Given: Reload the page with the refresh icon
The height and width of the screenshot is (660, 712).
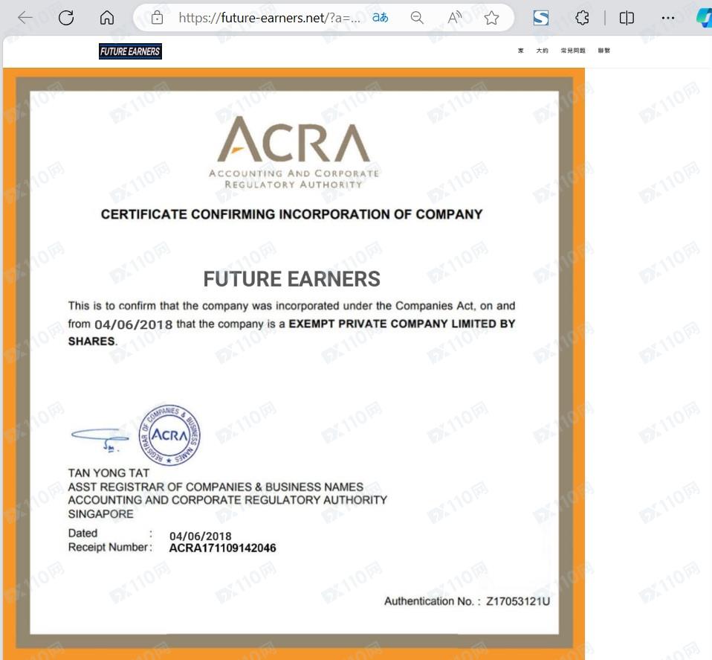Looking at the screenshot, I should point(66,18).
